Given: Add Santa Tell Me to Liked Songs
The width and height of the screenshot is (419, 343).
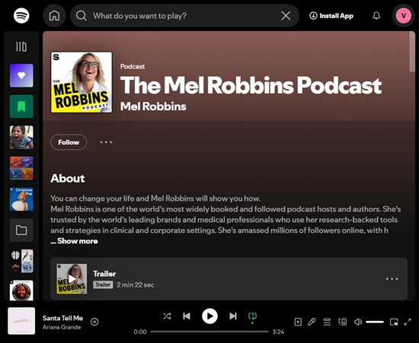Looking at the screenshot, I should pyautogui.click(x=94, y=322).
